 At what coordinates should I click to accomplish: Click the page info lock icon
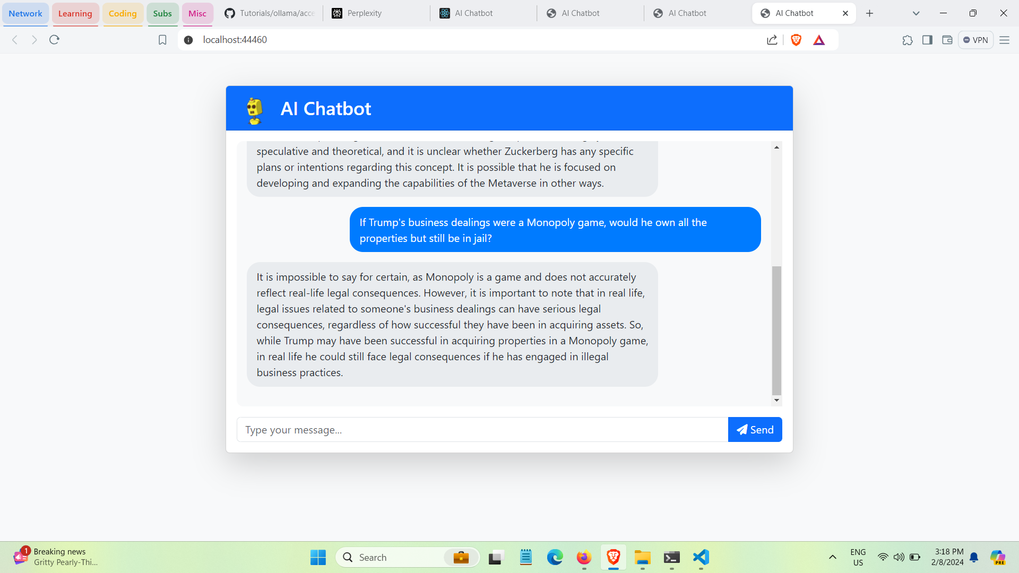(188, 40)
